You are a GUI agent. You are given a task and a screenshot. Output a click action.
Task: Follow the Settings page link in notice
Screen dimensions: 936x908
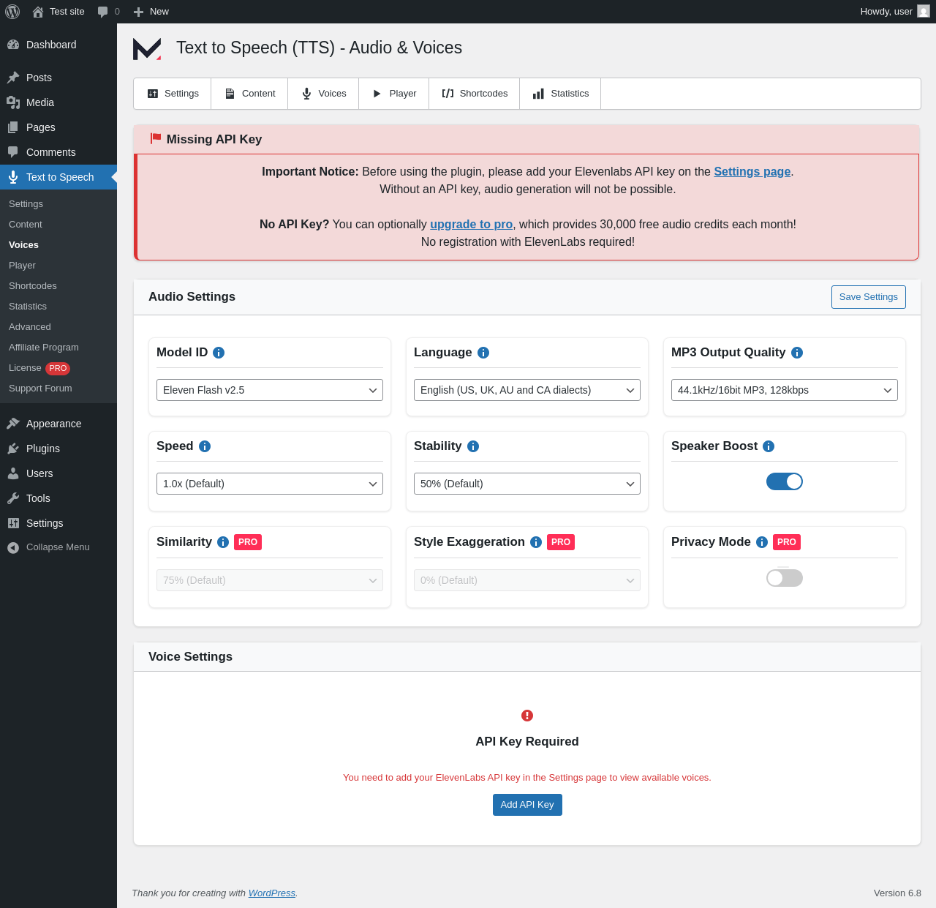752,171
